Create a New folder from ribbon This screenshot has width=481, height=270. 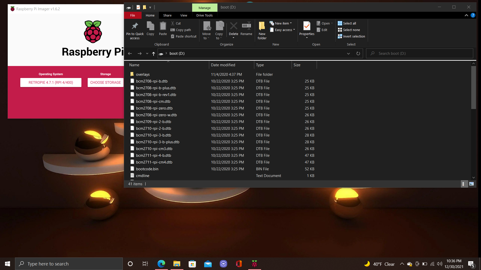262,26
